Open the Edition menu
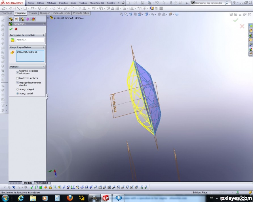 pos(41,3)
